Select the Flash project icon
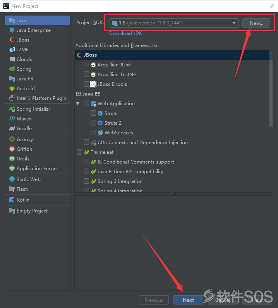This screenshot has width=278, height=308. [12, 189]
